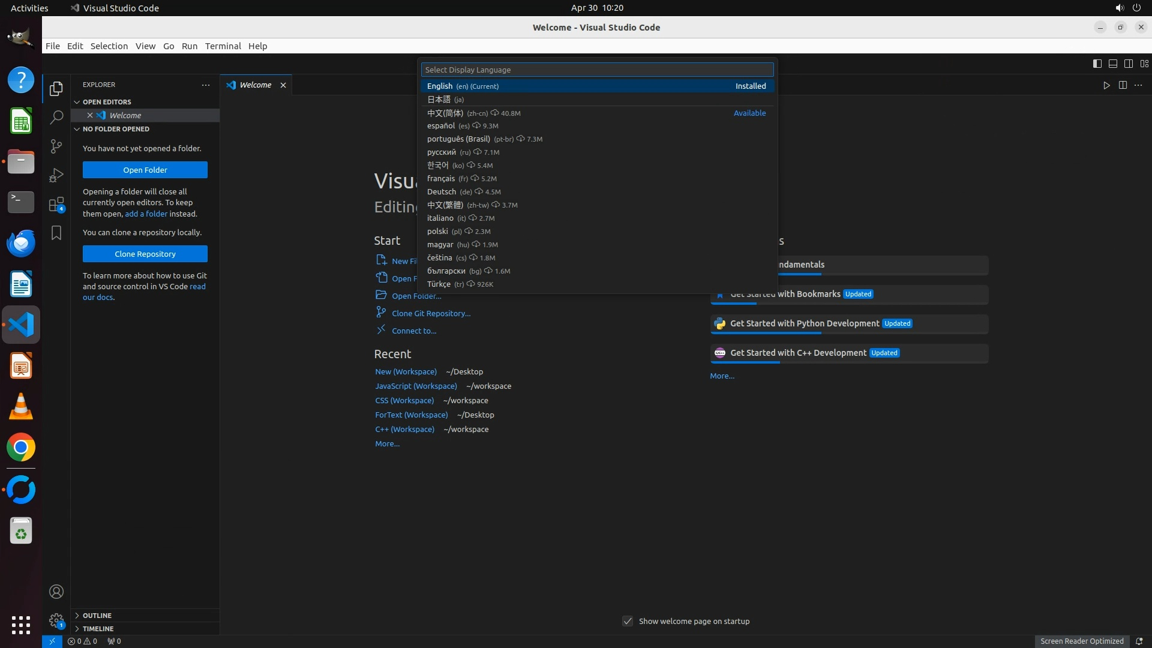Uncheck Show welcome page on startup
The height and width of the screenshot is (648, 1152).
[628, 621]
